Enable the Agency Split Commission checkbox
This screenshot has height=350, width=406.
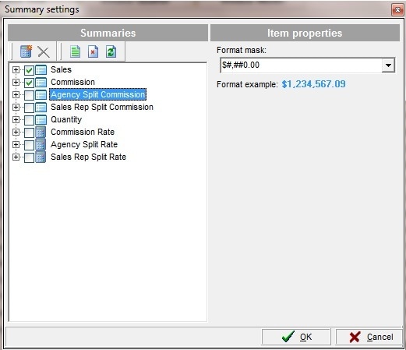coord(29,95)
